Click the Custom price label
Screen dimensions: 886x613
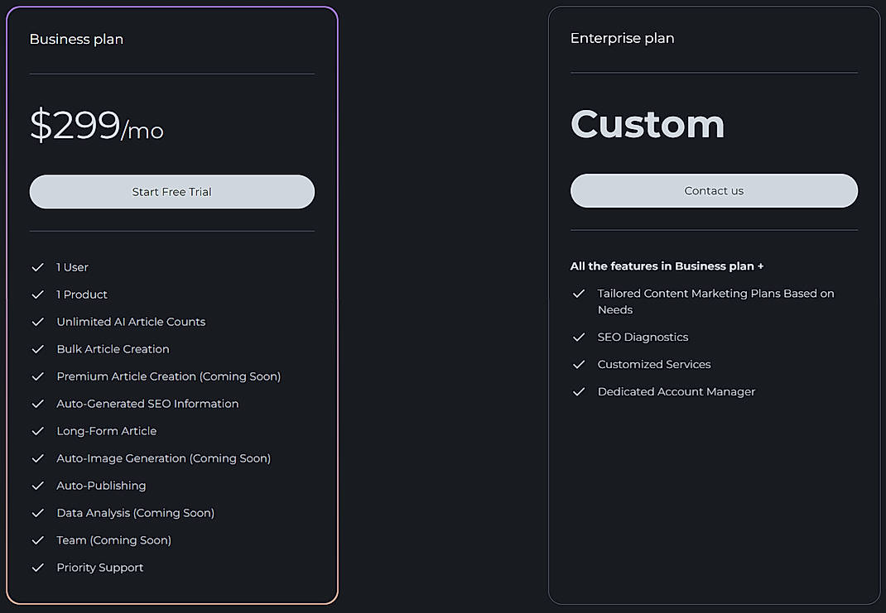tap(647, 124)
